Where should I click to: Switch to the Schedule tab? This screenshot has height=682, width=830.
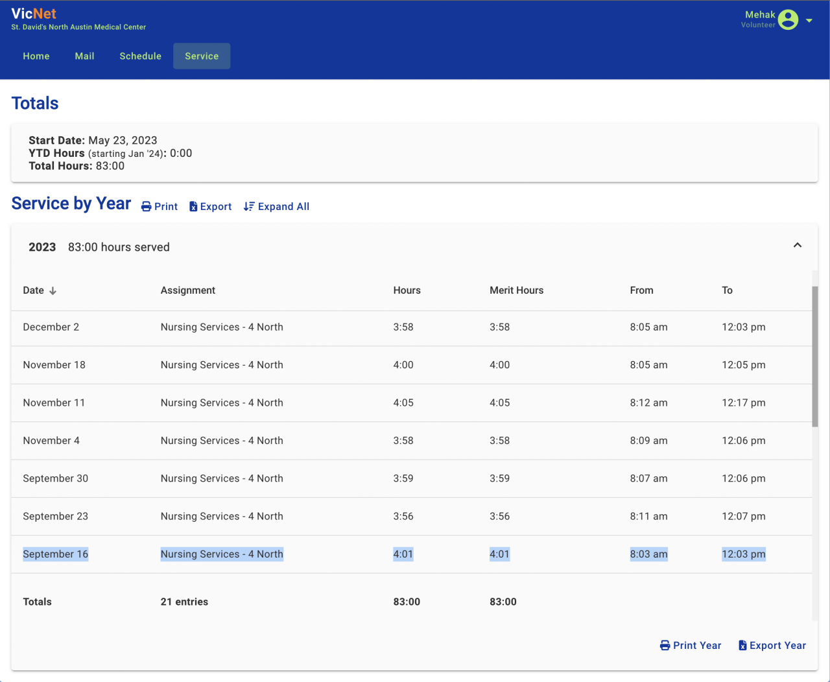point(140,56)
